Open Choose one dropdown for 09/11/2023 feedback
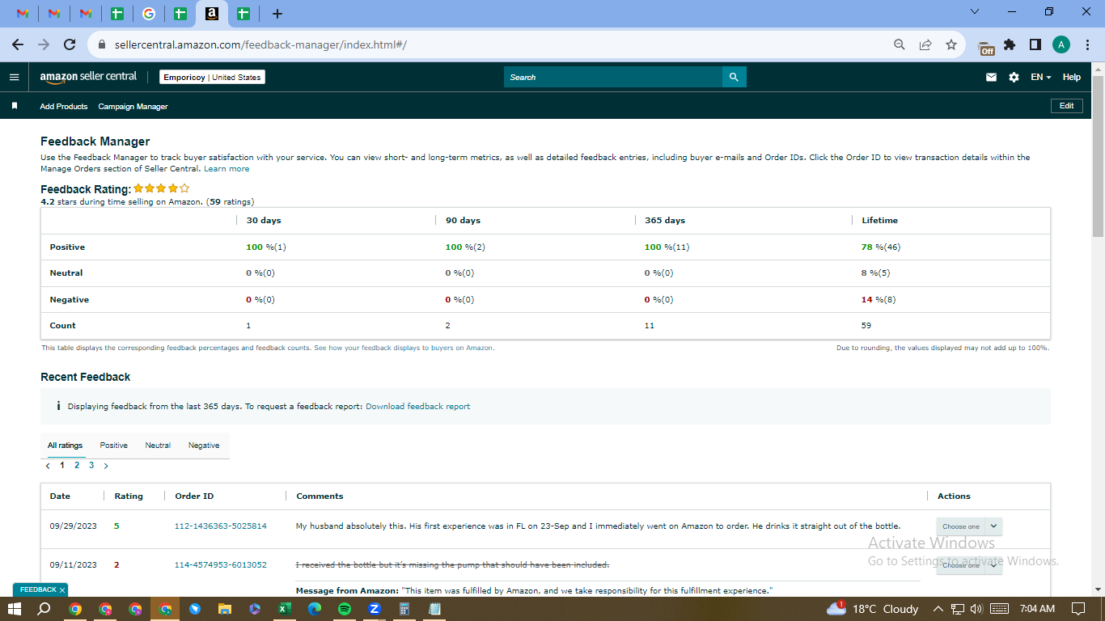The height and width of the screenshot is (621, 1105). 969,565
